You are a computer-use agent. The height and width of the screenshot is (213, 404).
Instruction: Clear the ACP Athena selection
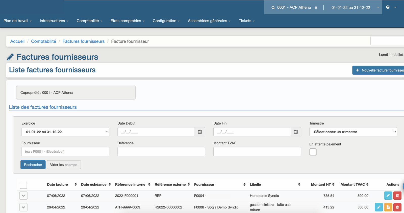tap(316, 8)
